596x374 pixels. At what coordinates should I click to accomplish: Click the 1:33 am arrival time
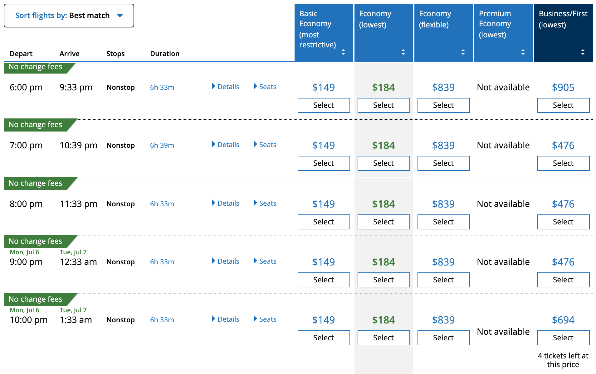tap(76, 320)
